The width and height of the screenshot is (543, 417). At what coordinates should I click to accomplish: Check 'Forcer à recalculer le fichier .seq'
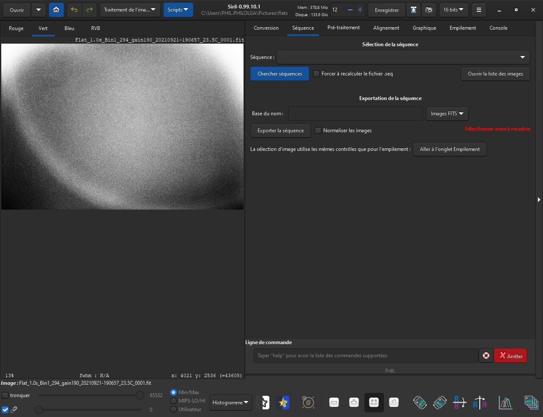(316, 74)
